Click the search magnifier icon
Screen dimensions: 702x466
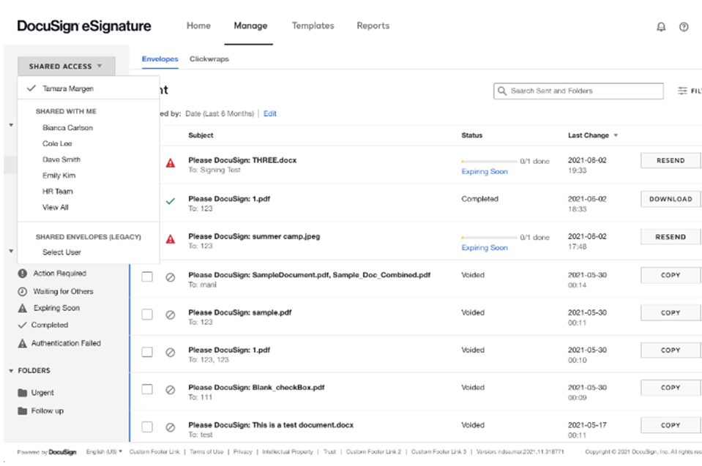502,91
